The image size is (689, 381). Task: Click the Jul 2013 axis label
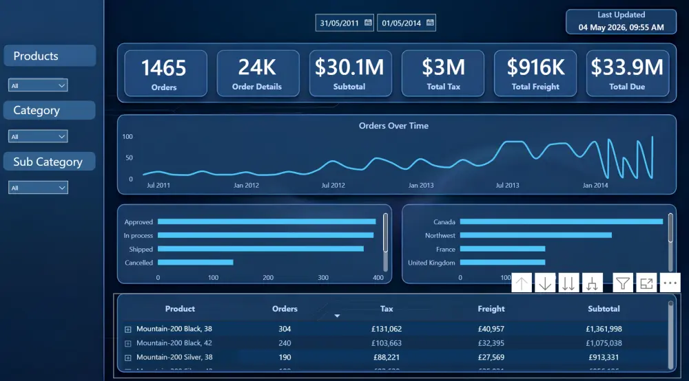coord(508,186)
